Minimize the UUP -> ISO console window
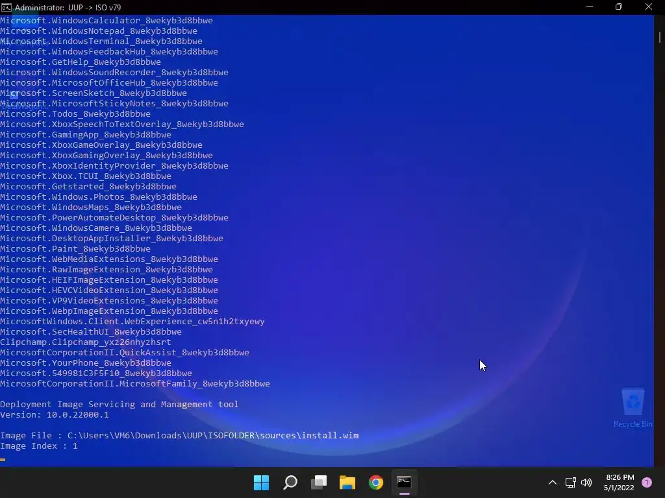 coord(590,7)
